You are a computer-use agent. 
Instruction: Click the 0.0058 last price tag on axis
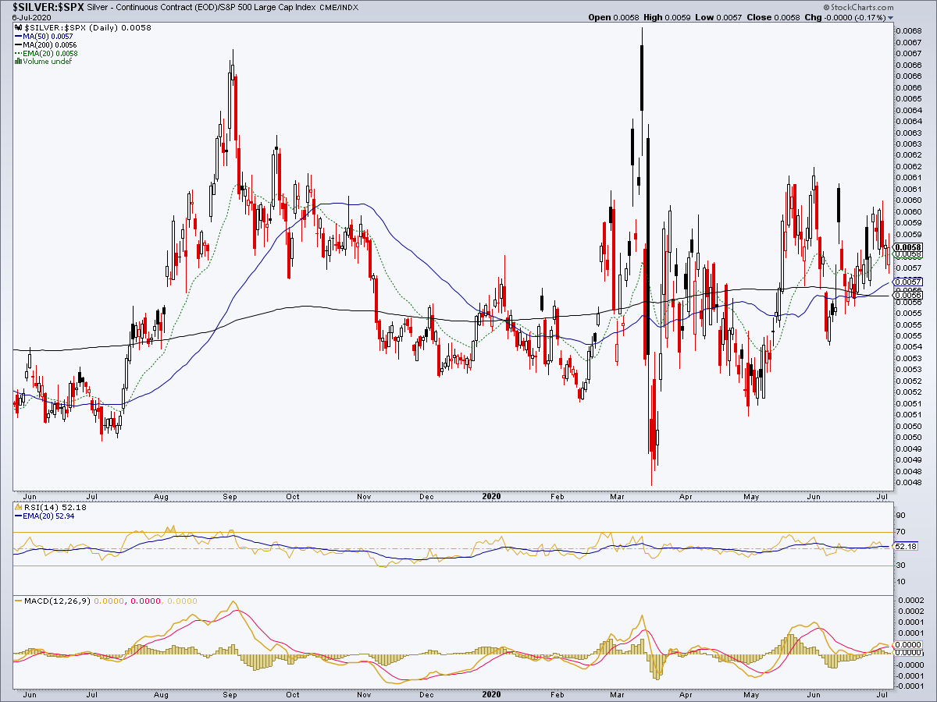tap(909, 246)
